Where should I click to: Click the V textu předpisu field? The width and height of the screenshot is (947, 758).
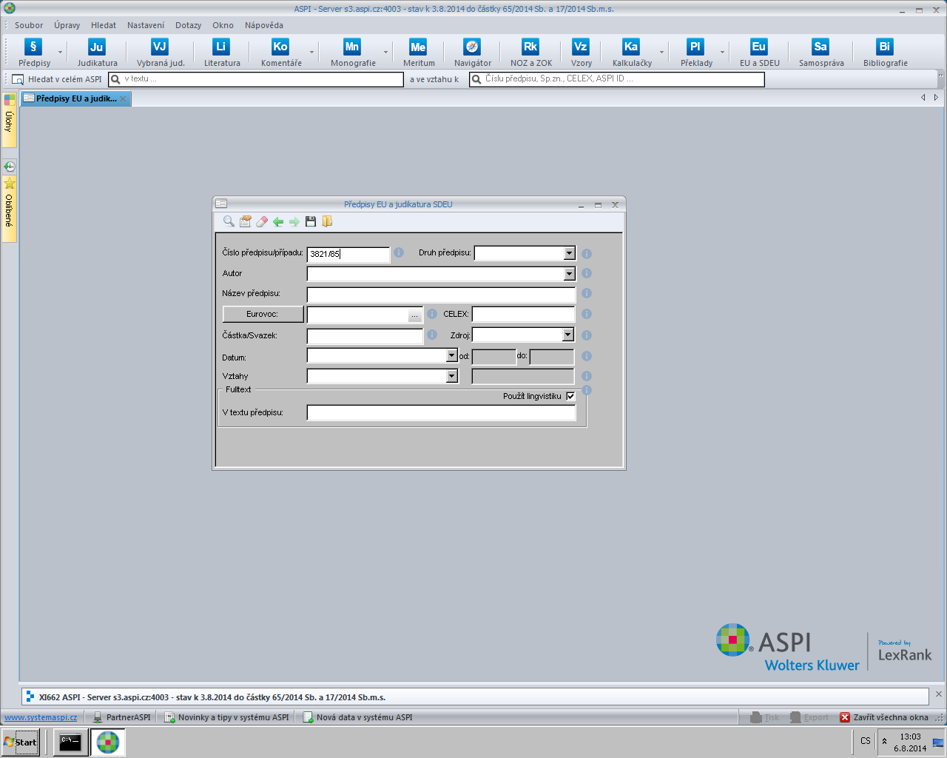(x=441, y=413)
